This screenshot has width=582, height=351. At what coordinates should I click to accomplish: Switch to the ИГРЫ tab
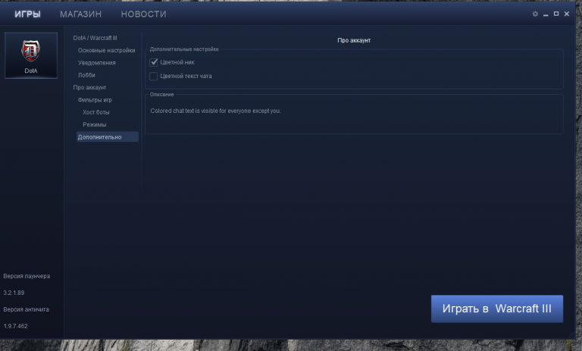pos(27,14)
